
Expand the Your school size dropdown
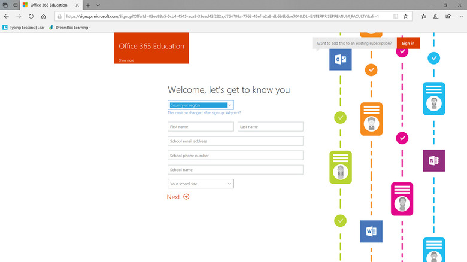[200, 184]
